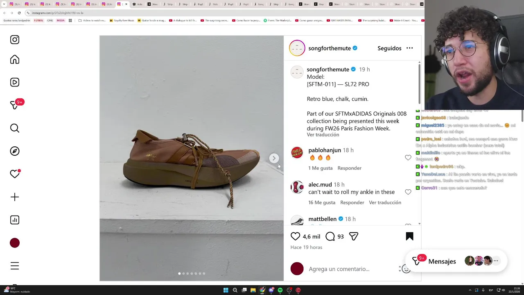Reload the page with refresh icon
Viewport: 524px width, 295px height.
(x=19, y=13)
